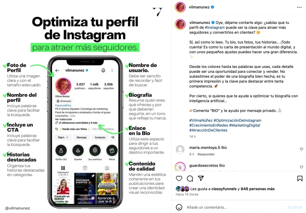The height and width of the screenshot is (213, 306).
Task: Click the Publicar button
Action: coord(295,207)
